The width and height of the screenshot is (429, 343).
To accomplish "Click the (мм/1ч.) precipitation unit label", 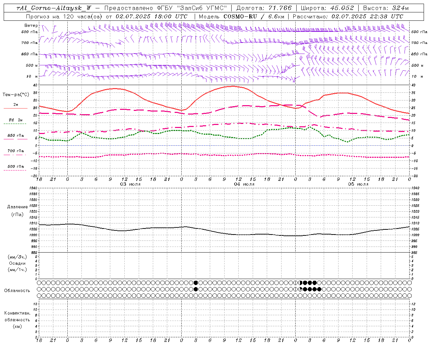I will [x=17, y=270].
